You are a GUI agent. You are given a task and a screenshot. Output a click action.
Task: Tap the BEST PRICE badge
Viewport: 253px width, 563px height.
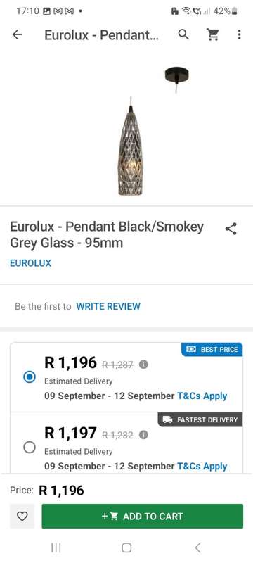coord(212,349)
